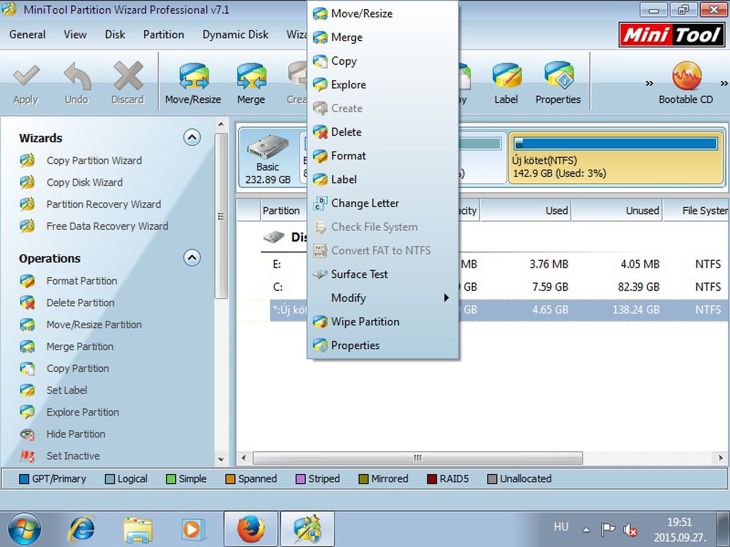Click the Copy Disk Wizard icon
The height and width of the screenshot is (547, 730).
[27, 182]
